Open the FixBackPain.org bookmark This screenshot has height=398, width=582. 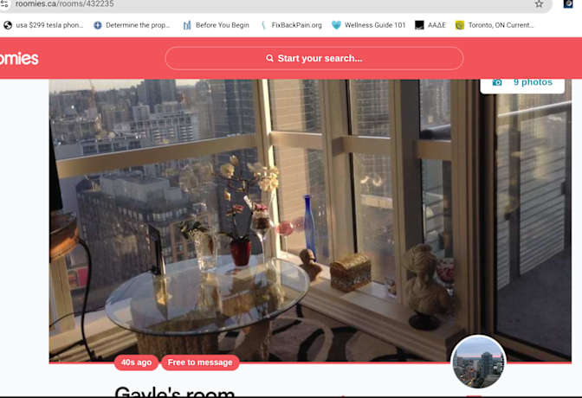(291, 25)
